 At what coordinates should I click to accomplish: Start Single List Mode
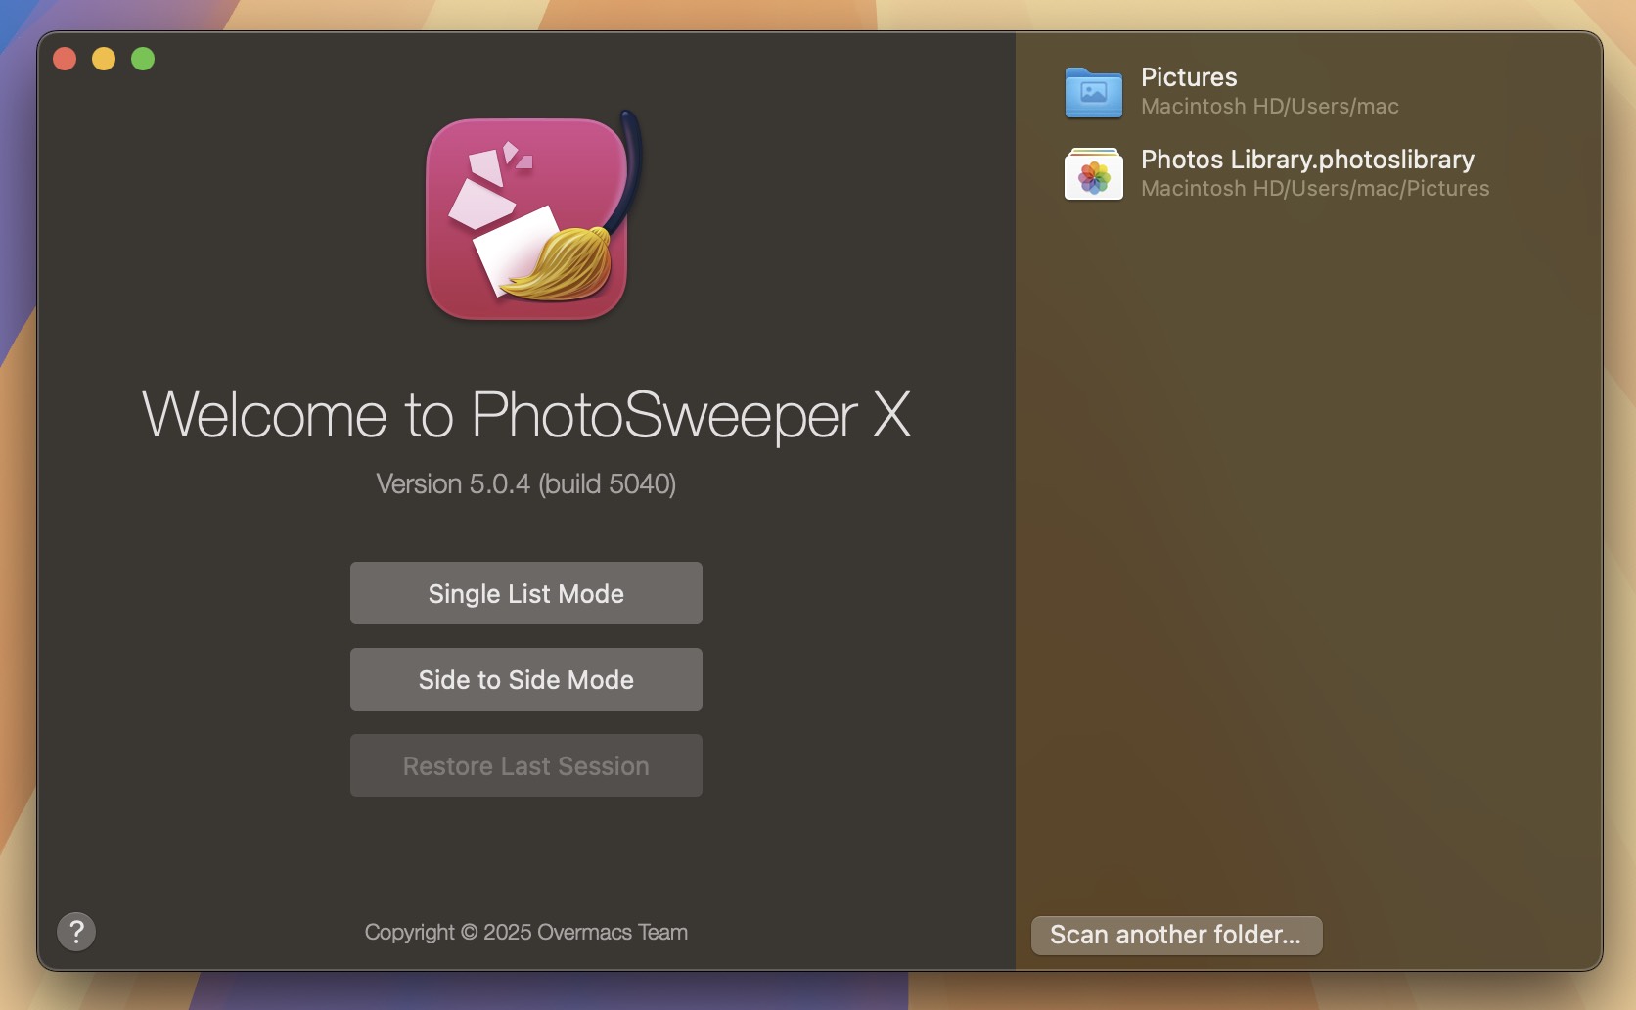(526, 593)
